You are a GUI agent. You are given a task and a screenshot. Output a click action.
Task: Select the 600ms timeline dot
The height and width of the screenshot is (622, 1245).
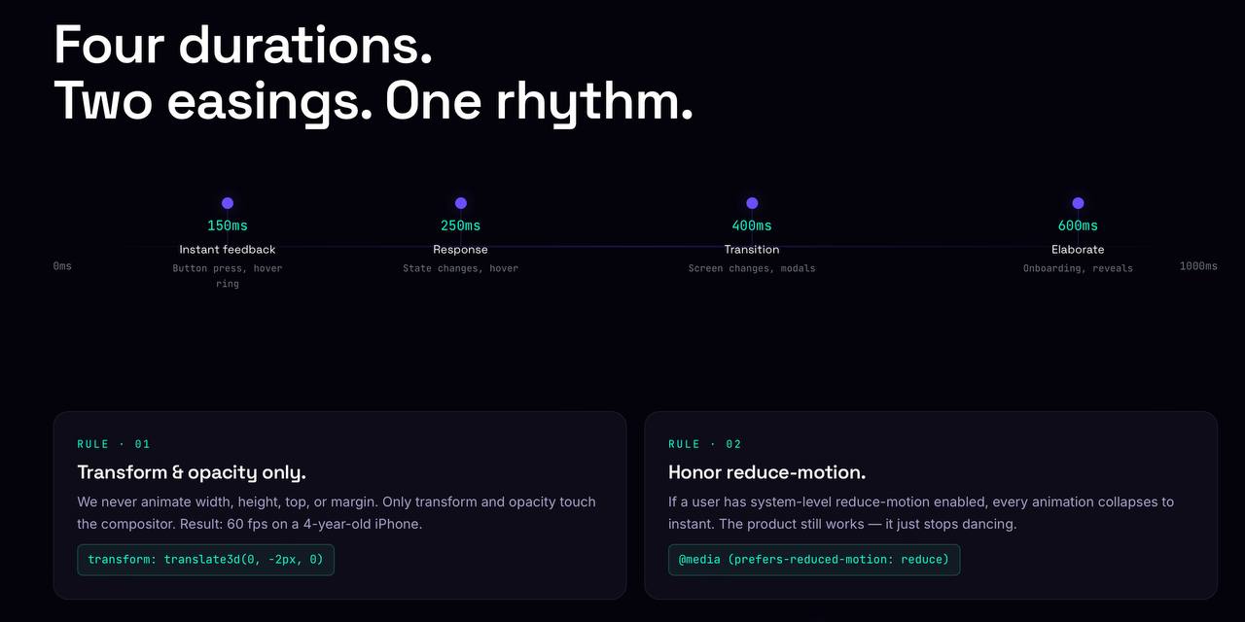coord(1078,203)
